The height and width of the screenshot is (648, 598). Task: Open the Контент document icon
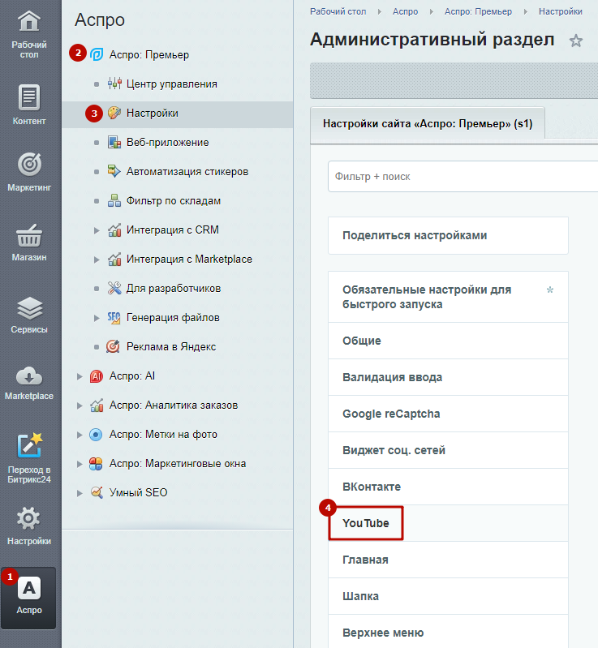pyautogui.click(x=29, y=97)
